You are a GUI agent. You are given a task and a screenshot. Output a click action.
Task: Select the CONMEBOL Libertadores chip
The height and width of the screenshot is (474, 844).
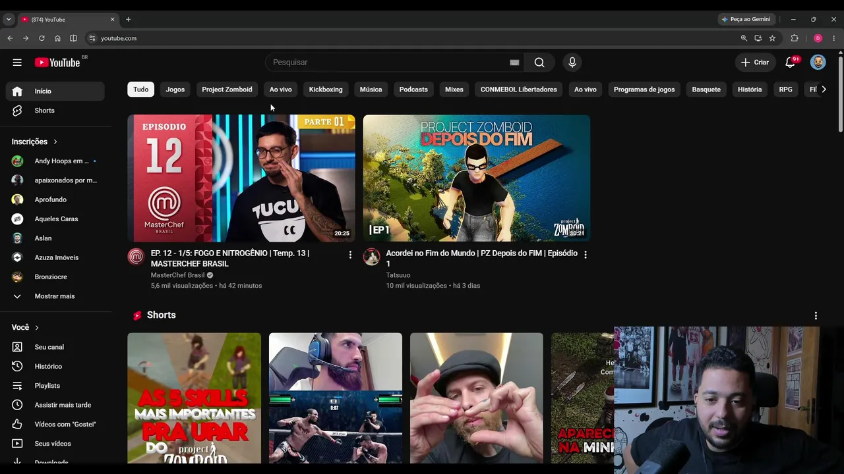click(519, 90)
